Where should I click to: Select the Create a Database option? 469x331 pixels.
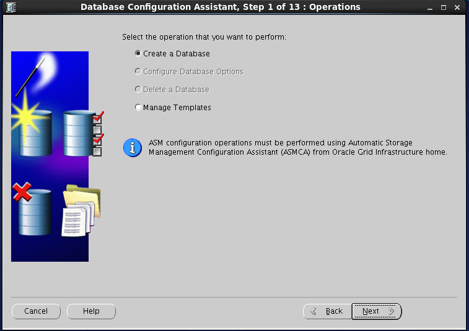(x=138, y=54)
